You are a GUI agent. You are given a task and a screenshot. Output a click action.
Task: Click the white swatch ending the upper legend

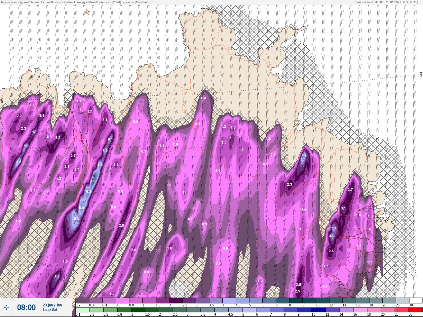click(x=416, y=300)
